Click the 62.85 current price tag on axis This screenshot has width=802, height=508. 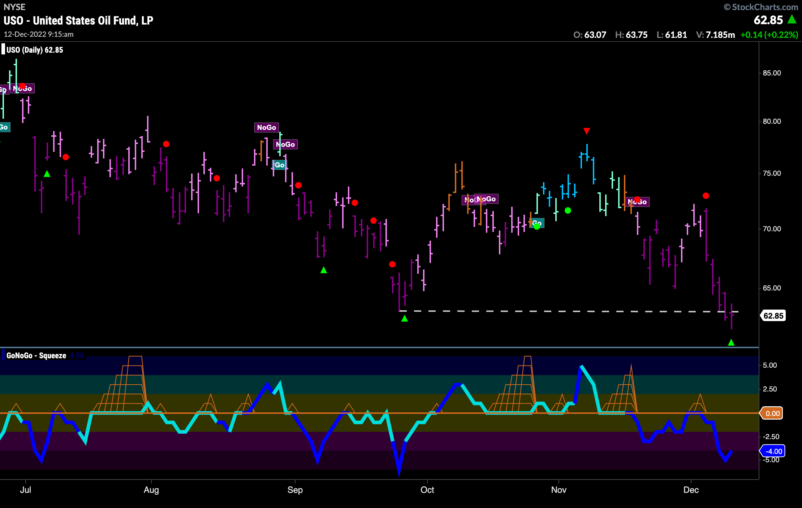coord(773,316)
